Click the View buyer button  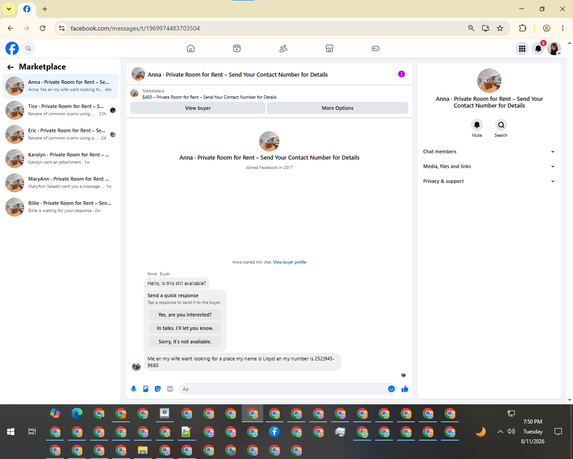(x=198, y=108)
